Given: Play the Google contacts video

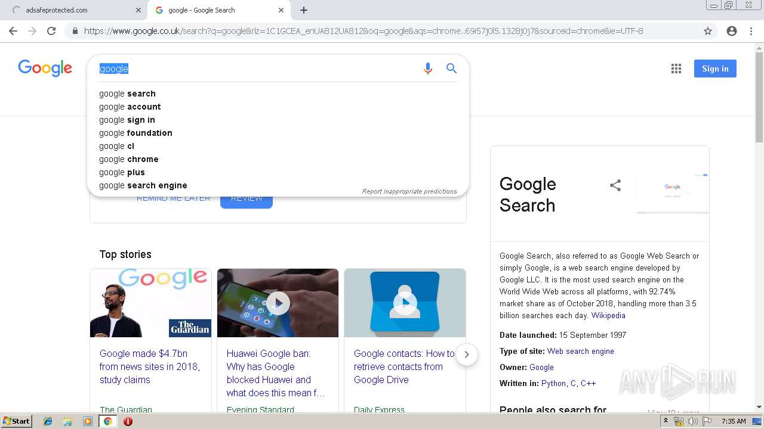Looking at the screenshot, I should [x=405, y=303].
